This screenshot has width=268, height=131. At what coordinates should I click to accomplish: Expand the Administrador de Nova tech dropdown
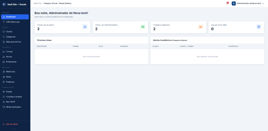[263, 3]
